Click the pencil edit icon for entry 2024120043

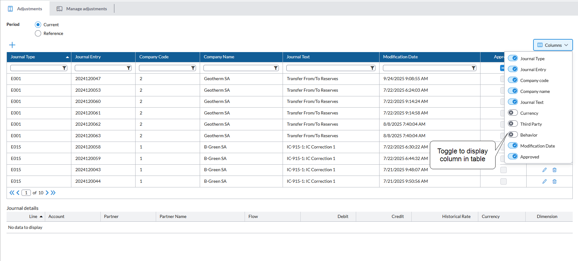coord(544,170)
